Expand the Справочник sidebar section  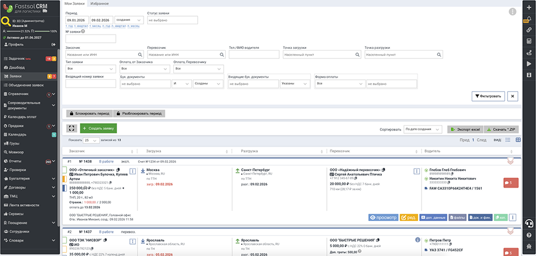54,94
